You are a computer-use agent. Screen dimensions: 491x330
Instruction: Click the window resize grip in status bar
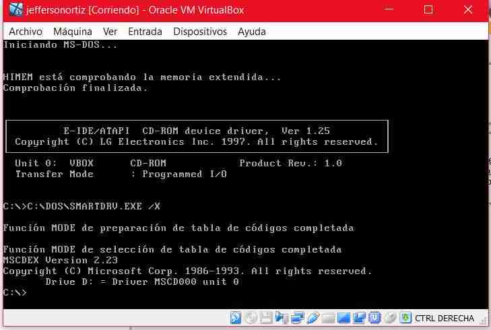[x=484, y=321]
